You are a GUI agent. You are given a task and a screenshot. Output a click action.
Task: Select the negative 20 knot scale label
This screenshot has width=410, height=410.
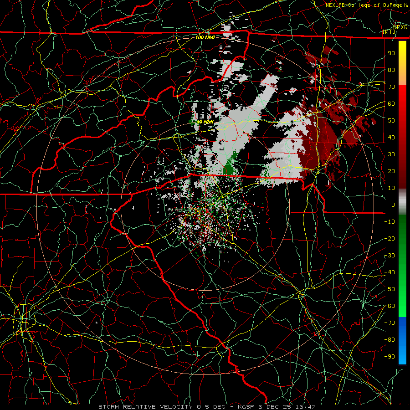pyautogui.click(x=389, y=238)
